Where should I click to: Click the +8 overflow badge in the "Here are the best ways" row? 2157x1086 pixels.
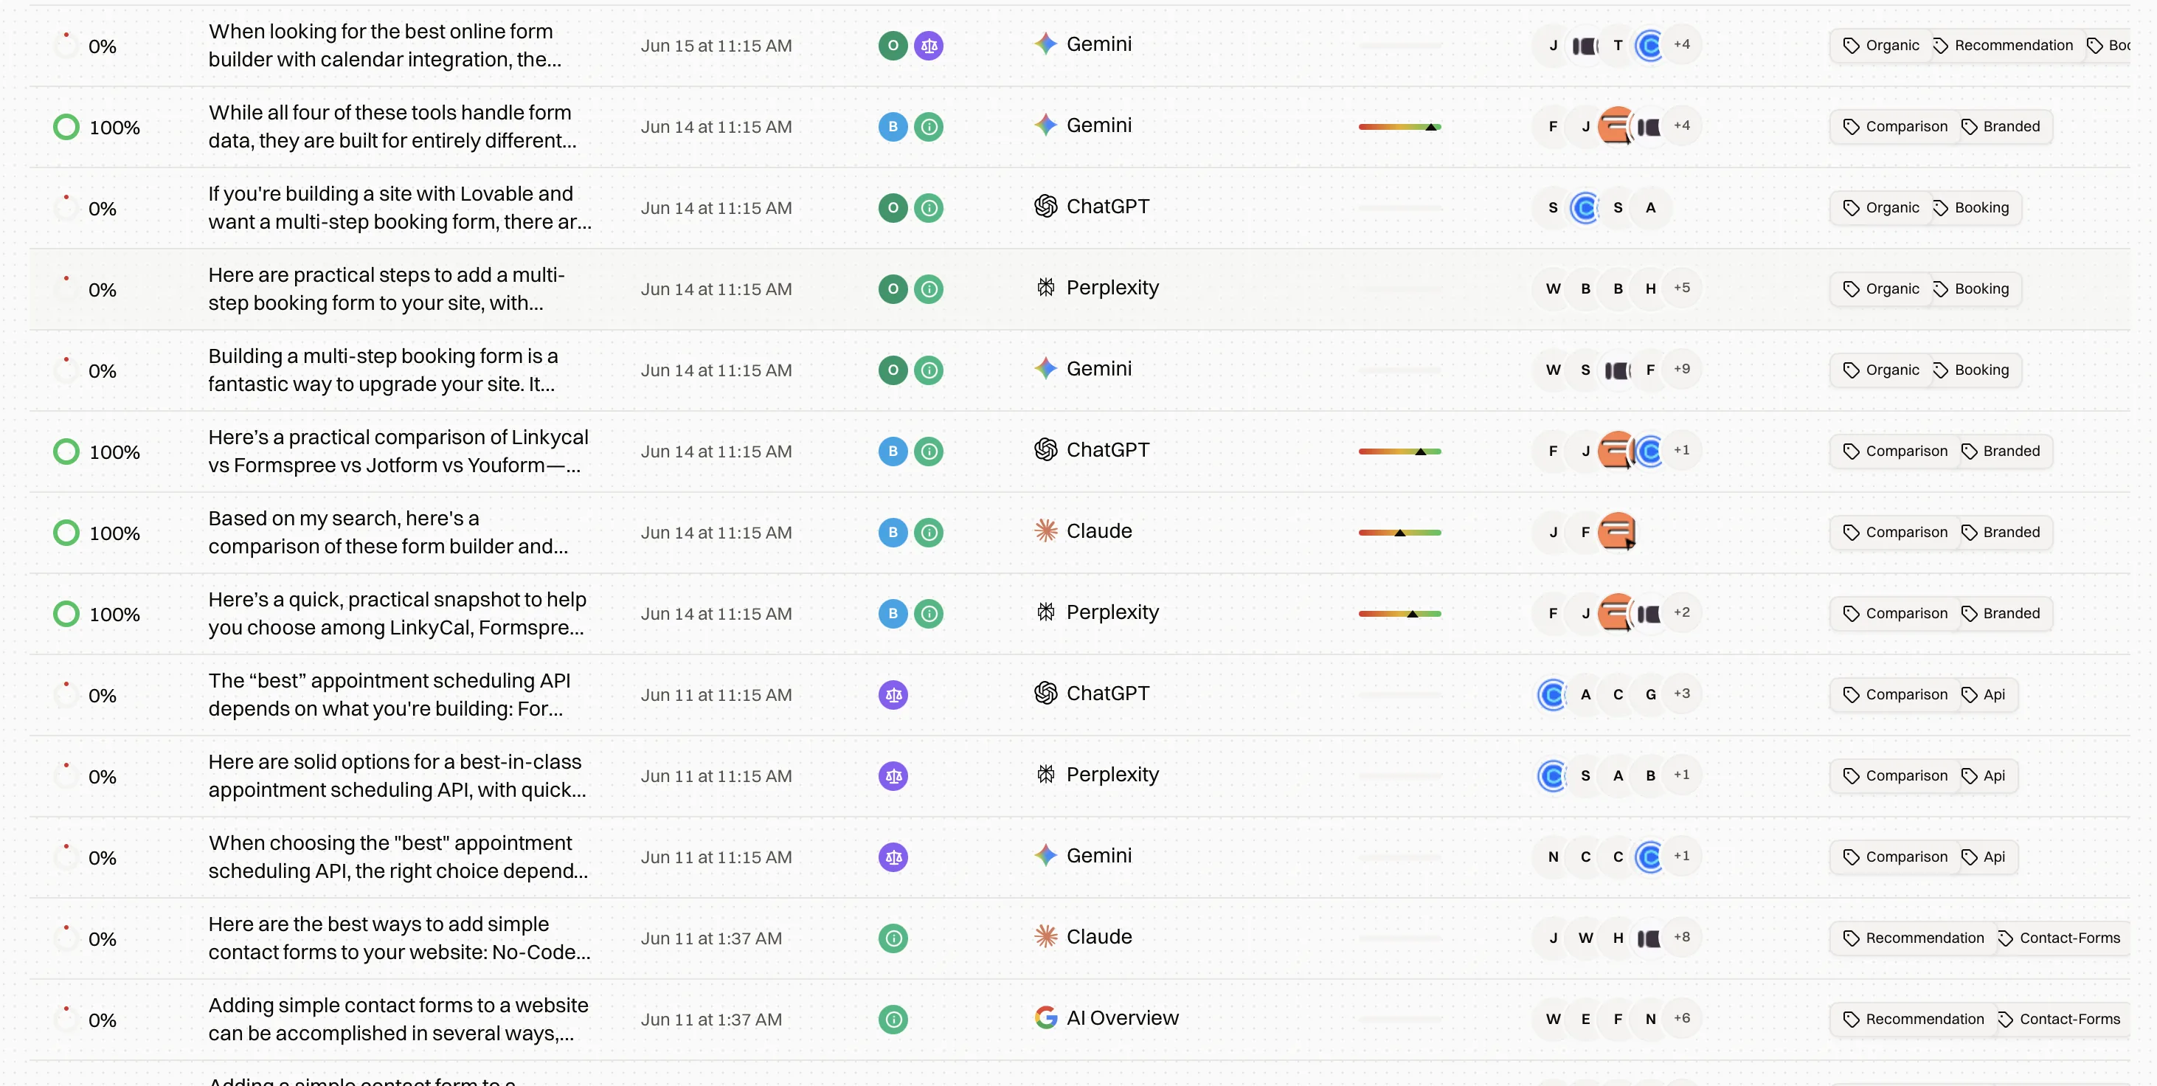pos(1681,938)
